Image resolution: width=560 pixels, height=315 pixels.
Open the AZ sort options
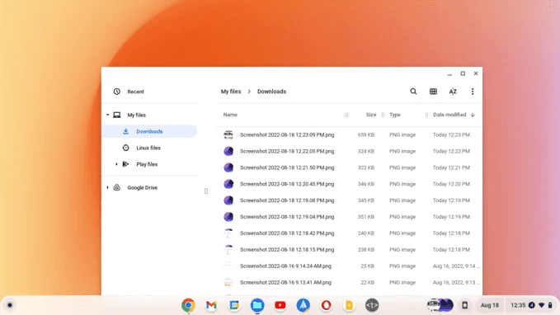453,92
